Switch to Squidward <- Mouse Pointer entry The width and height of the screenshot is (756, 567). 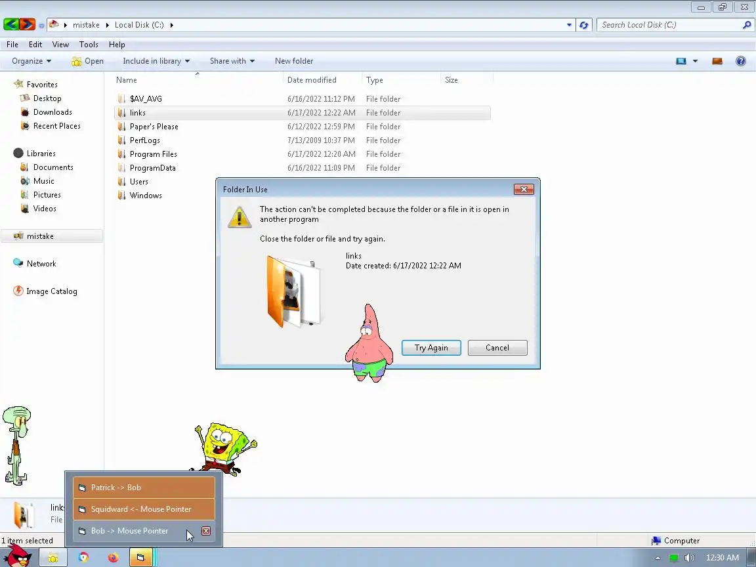tap(144, 509)
